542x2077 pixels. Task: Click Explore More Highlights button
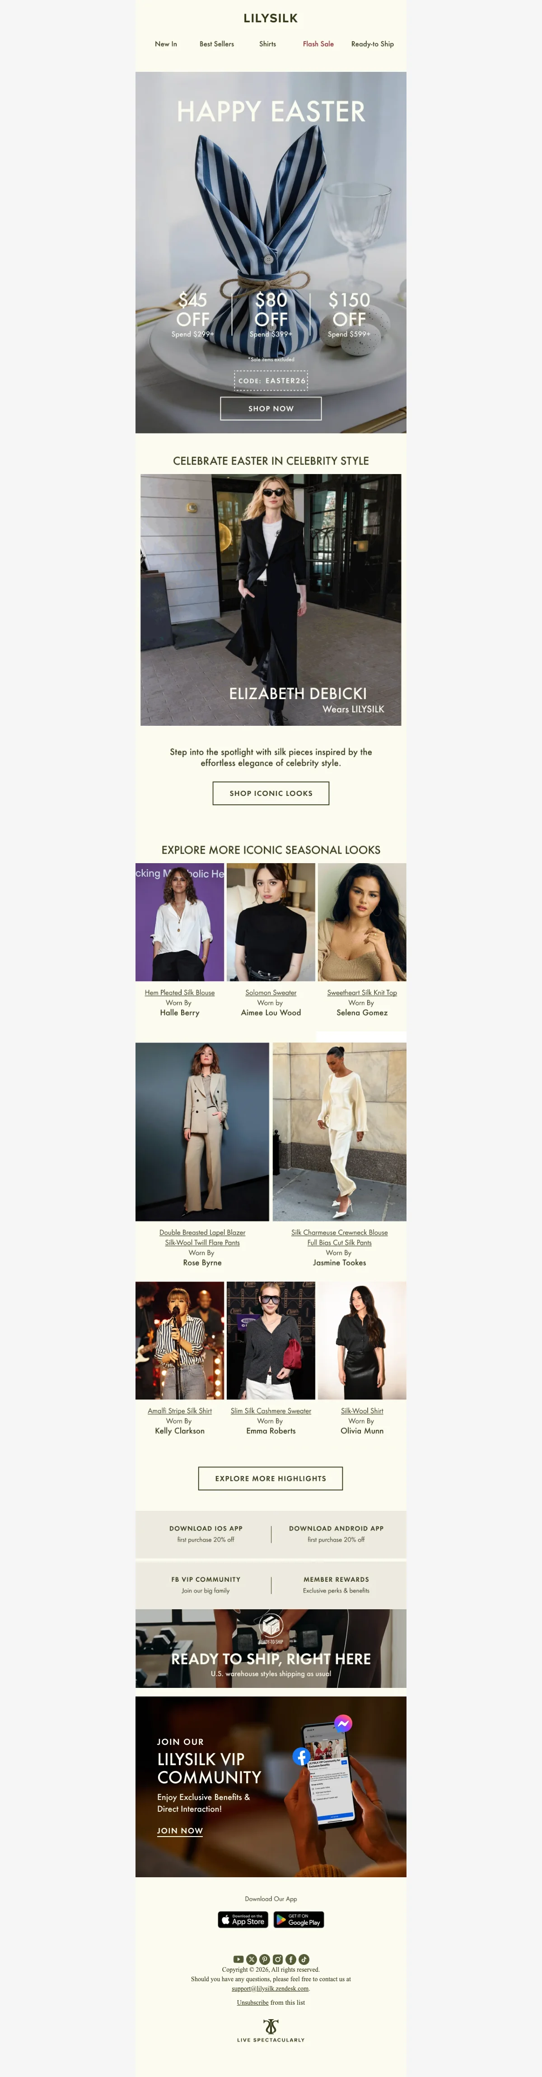271,1478
